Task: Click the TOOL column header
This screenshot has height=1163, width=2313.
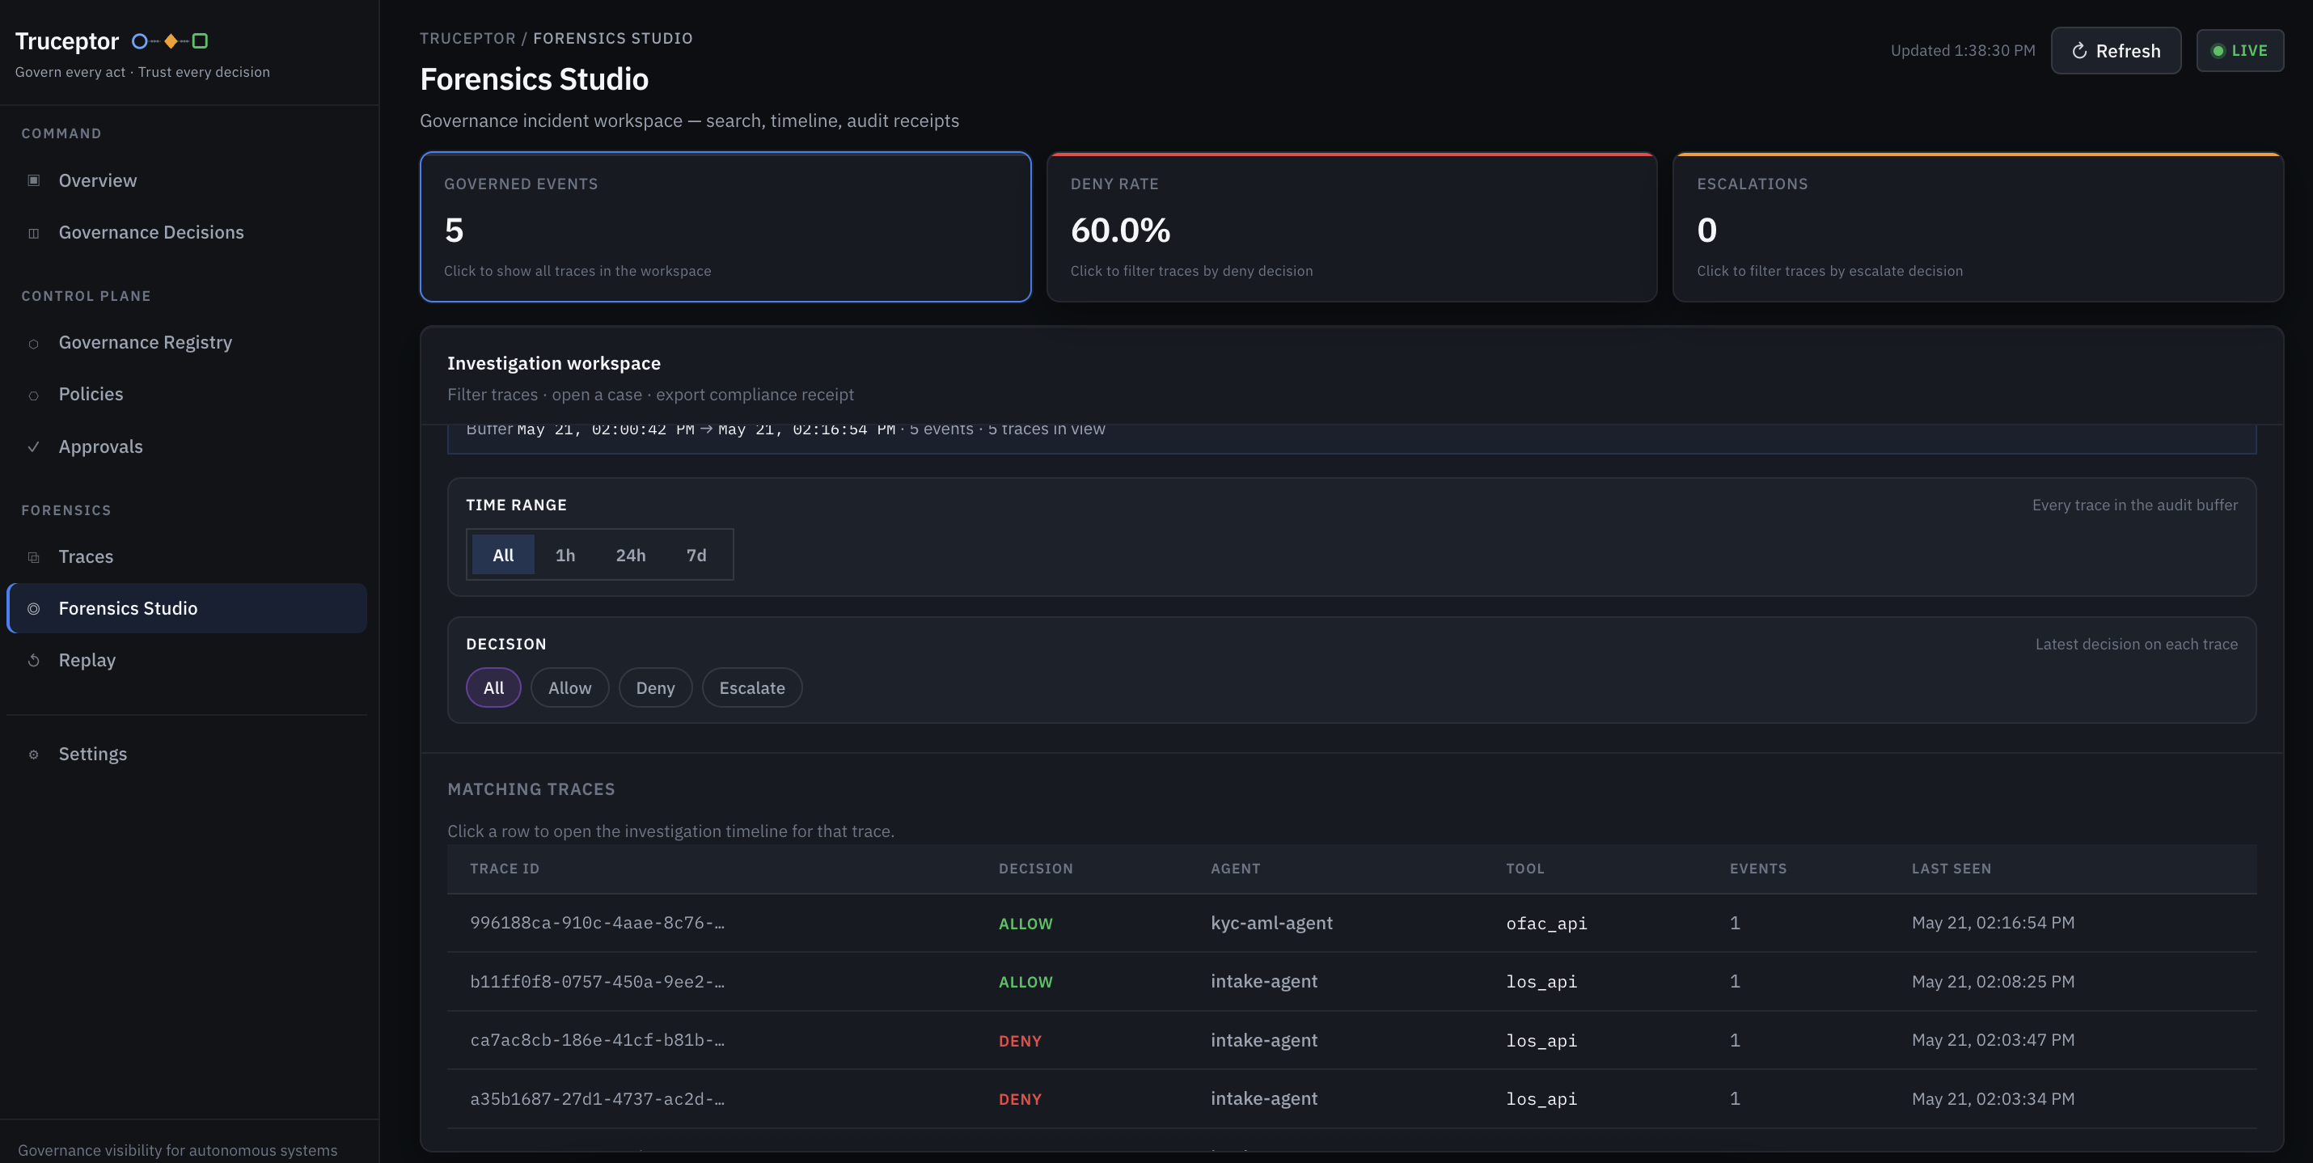Action: pyautogui.click(x=1524, y=869)
